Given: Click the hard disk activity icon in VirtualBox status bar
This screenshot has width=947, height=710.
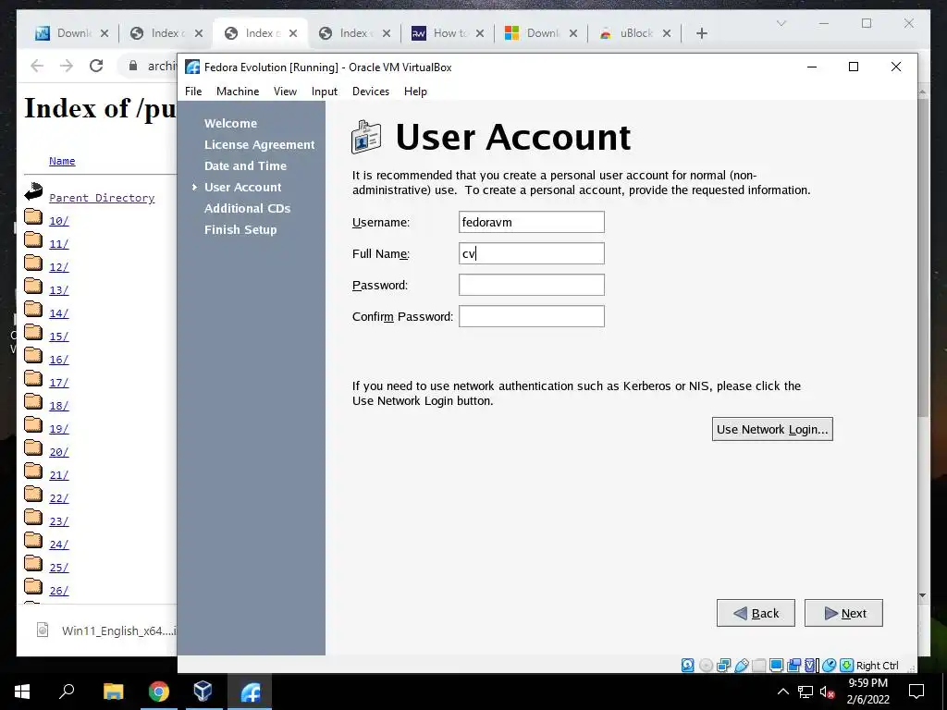Looking at the screenshot, I should click(688, 666).
